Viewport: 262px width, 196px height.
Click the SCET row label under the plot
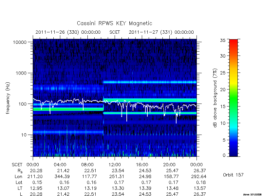(17, 165)
